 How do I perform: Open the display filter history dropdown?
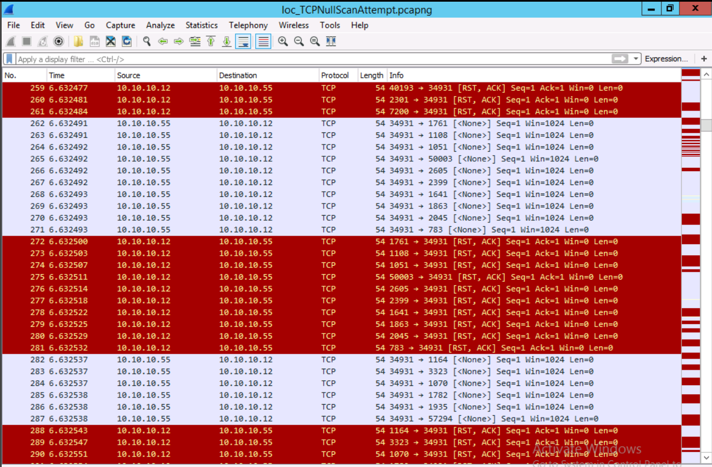point(636,59)
